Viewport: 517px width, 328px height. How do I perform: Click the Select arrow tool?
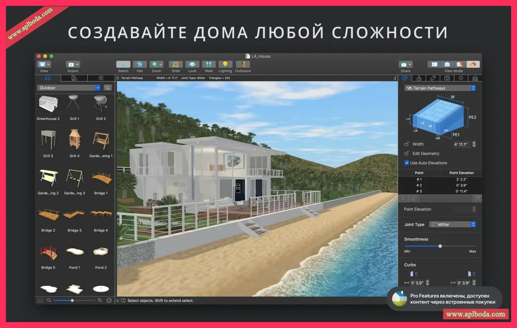123,64
